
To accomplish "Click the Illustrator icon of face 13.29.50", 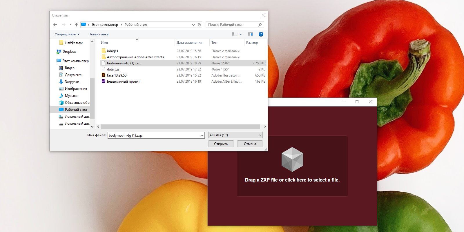I will point(104,75).
